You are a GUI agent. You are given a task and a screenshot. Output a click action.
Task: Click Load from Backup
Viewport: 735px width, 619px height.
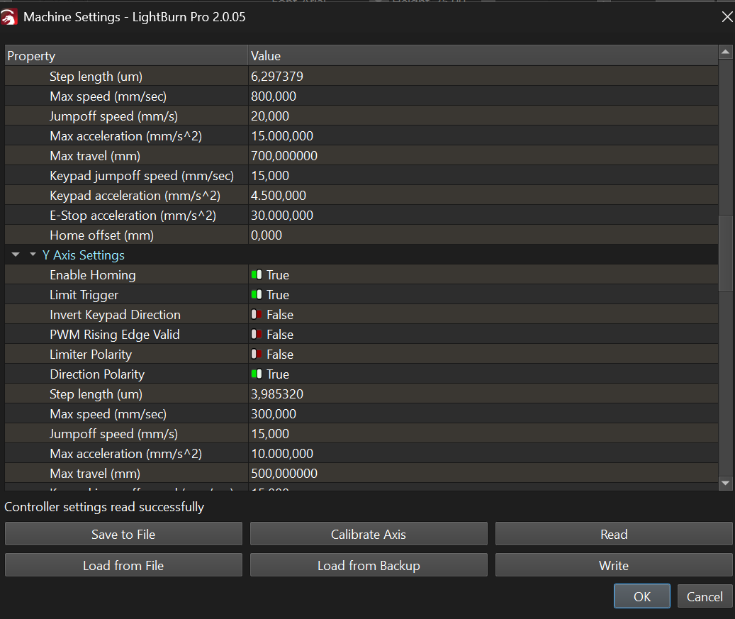pos(369,565)
